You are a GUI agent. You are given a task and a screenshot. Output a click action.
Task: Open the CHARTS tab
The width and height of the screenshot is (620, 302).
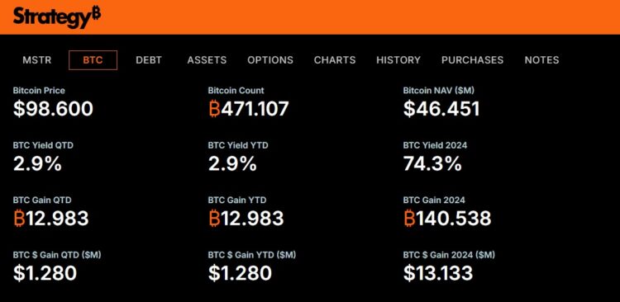pyautogui.click(x=335, y=60)
